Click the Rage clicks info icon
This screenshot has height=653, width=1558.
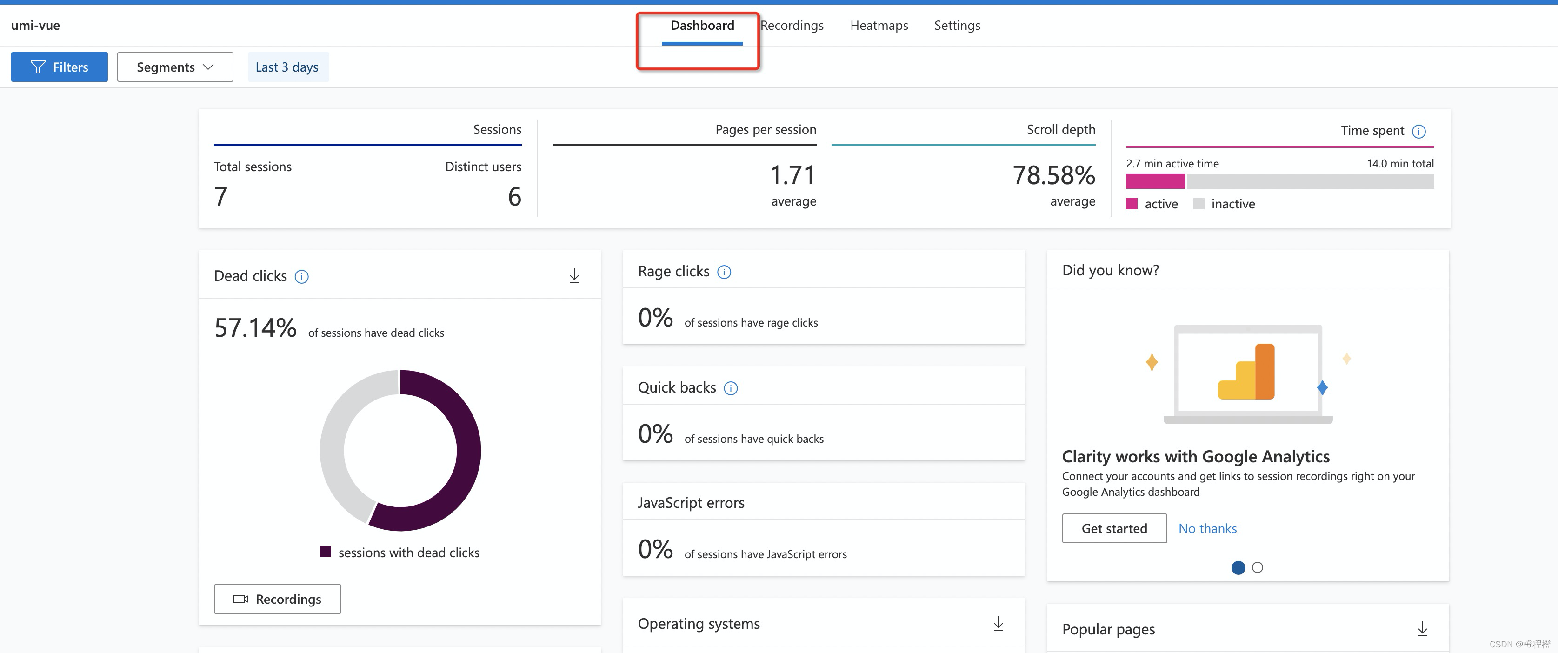click(x=724, y=272)
